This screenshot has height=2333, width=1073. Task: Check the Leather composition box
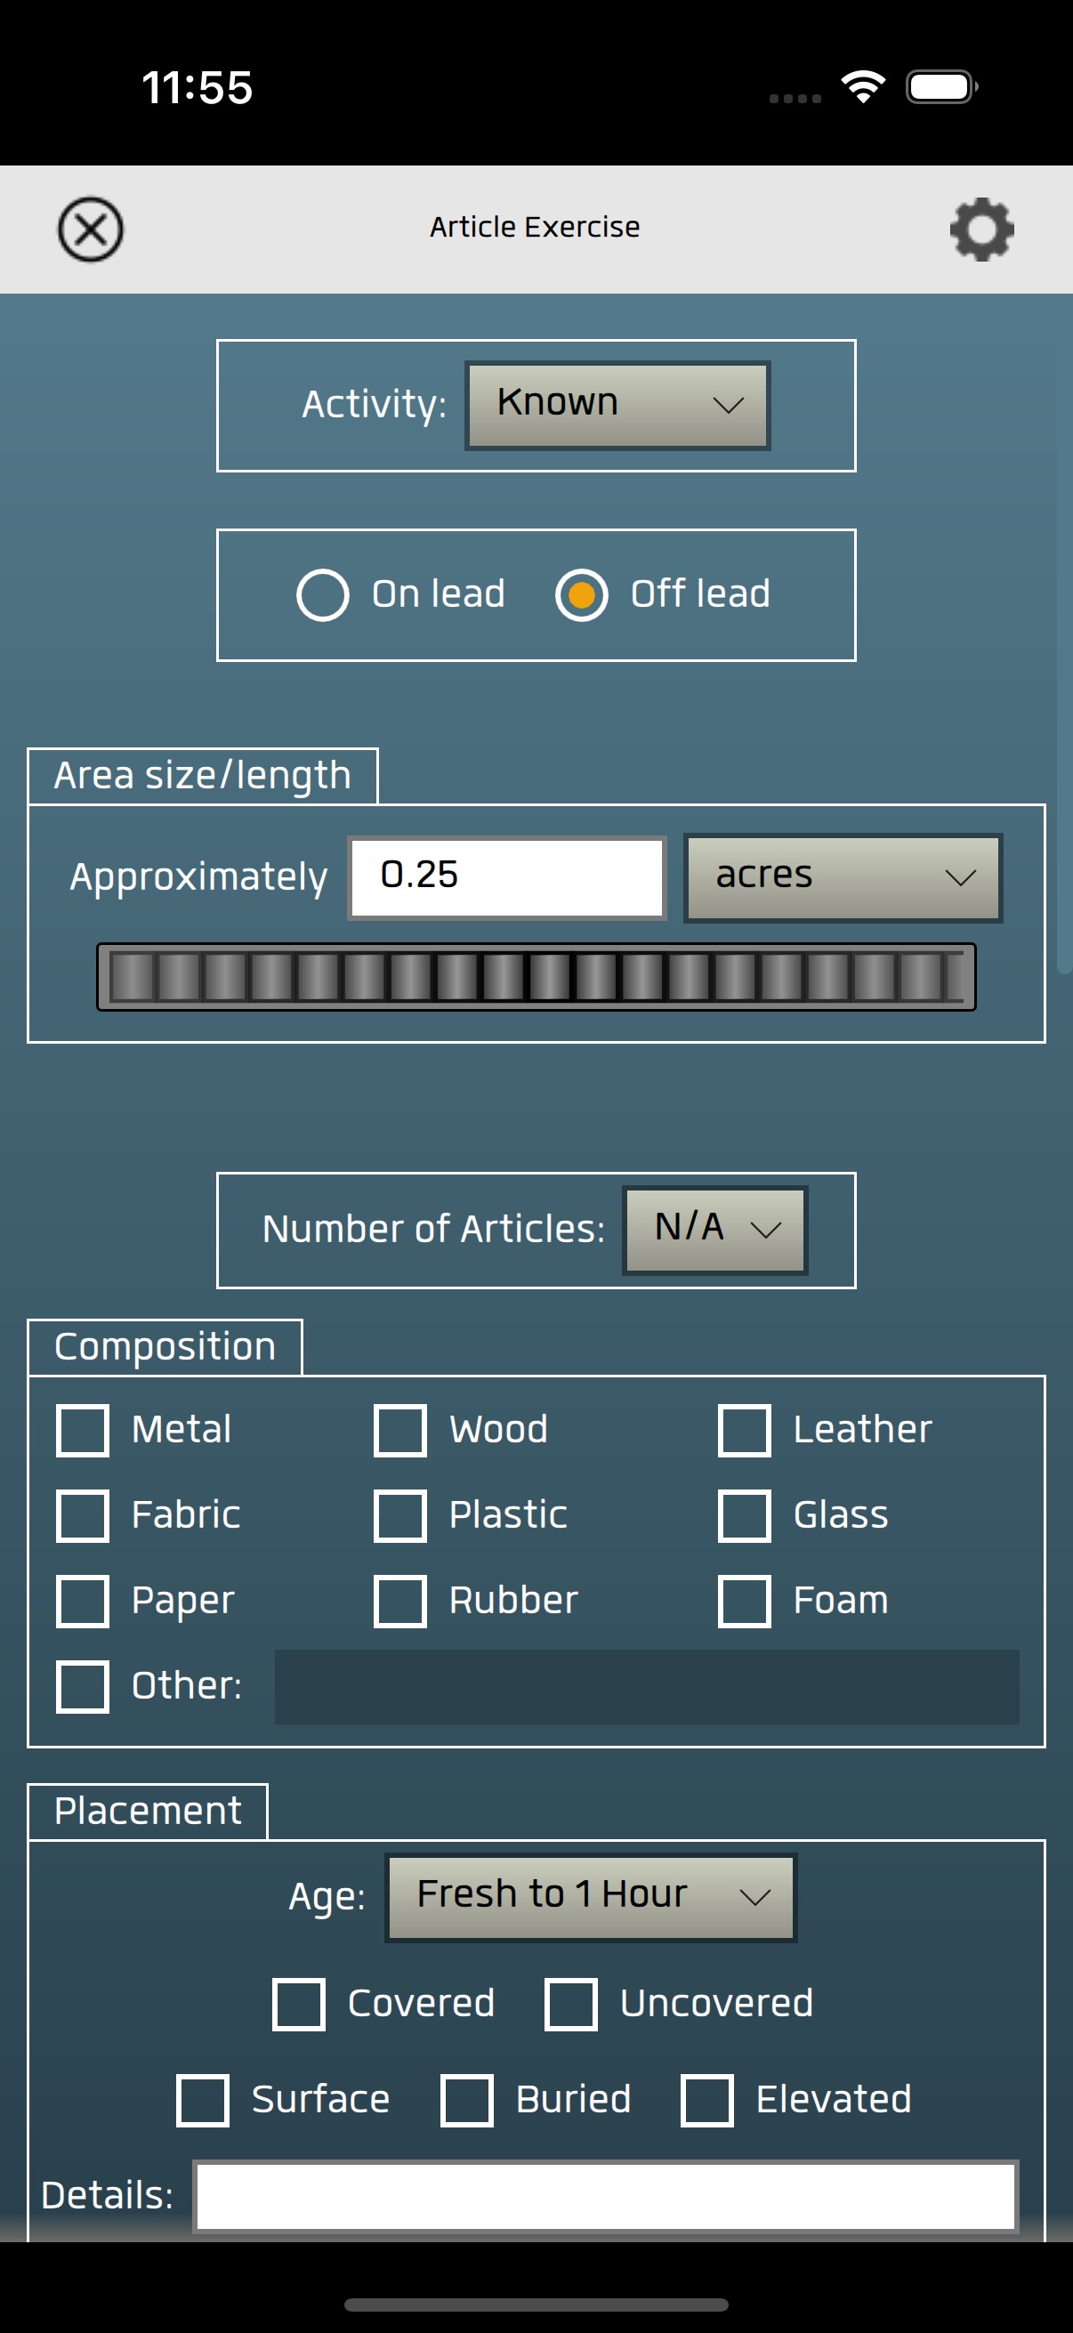click(x=745, y=1430)
